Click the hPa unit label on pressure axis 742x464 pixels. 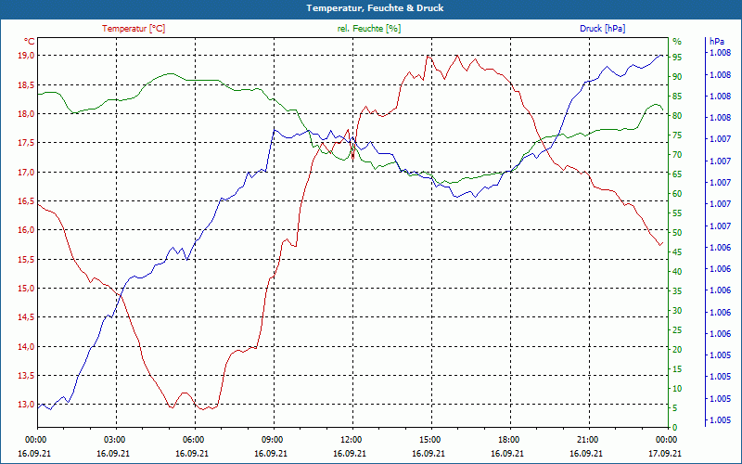point(717,42)
